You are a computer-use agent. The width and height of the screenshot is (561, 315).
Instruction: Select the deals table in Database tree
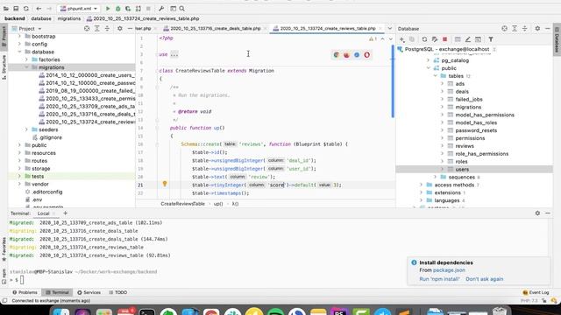click(x=462, y=91)
